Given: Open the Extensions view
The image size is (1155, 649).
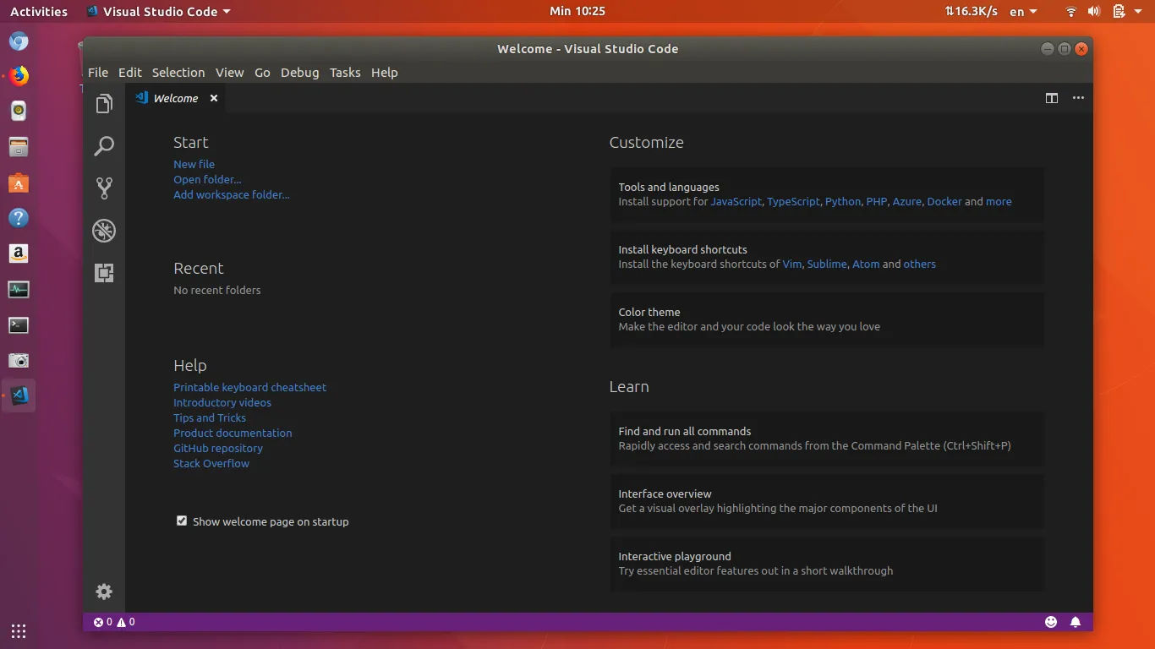Looking at the screenshot, I should 104,273.
